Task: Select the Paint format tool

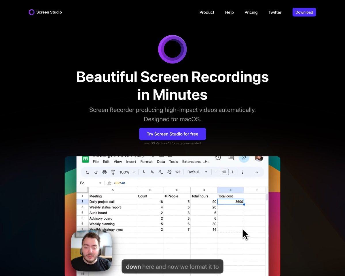Action: (112, 172)
